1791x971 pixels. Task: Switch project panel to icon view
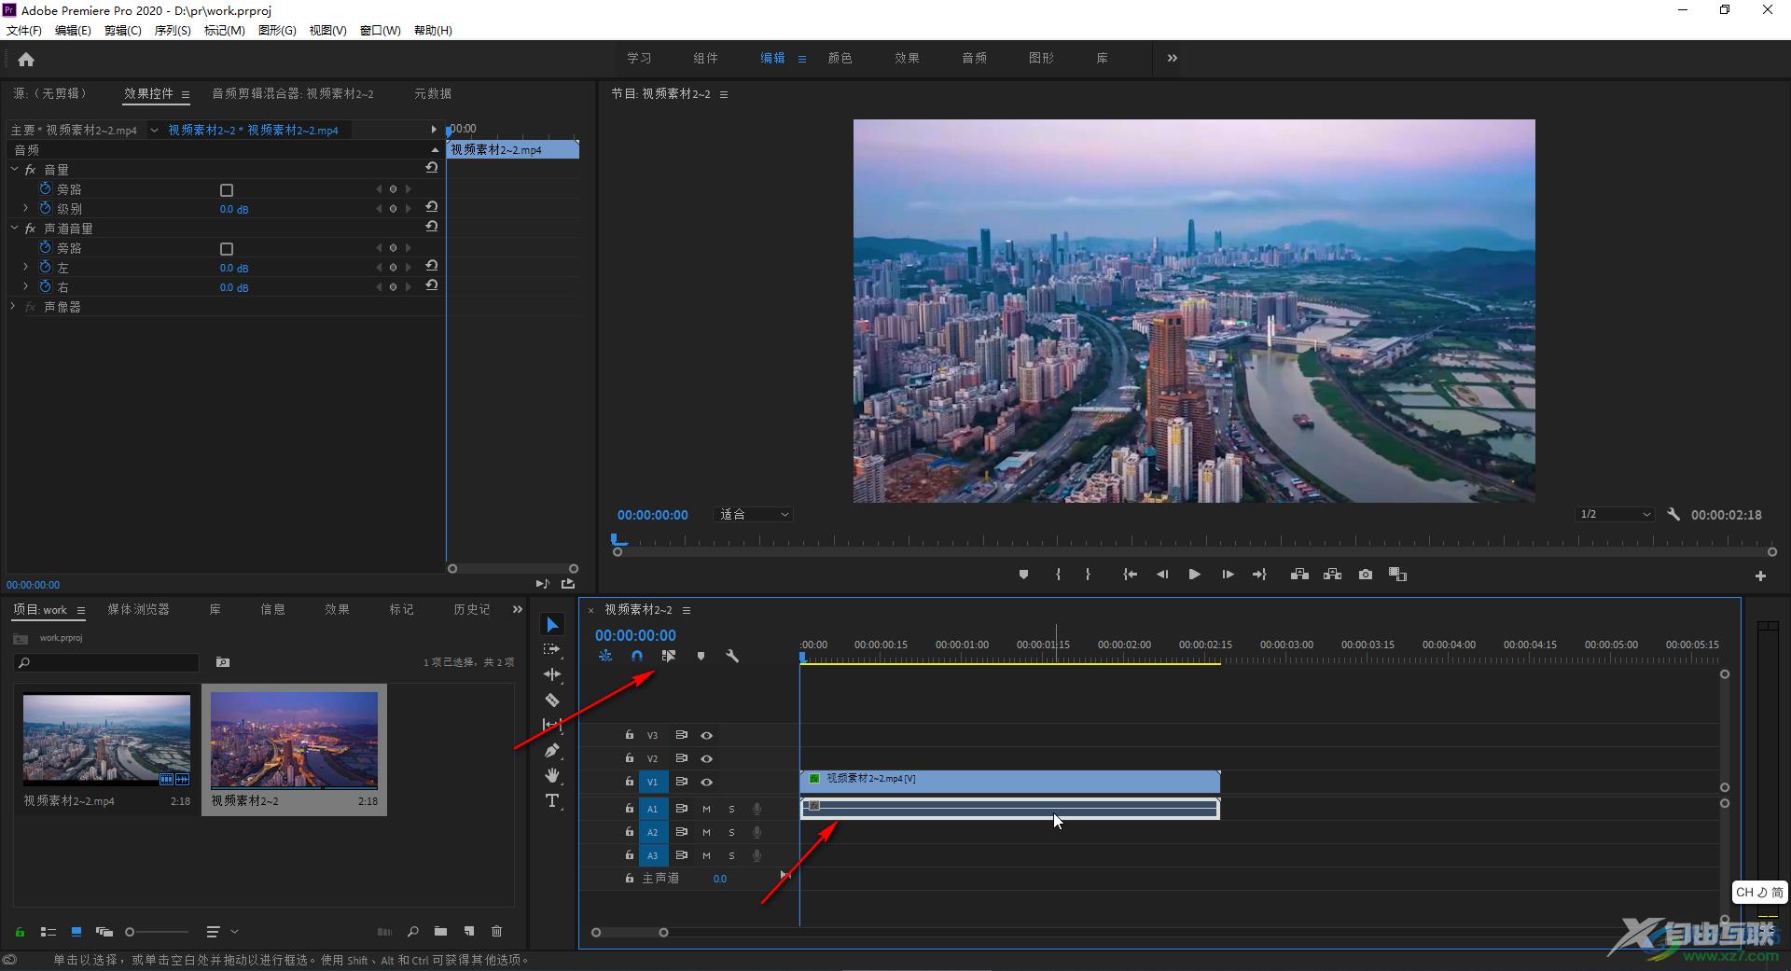click(x=76, y=931)
